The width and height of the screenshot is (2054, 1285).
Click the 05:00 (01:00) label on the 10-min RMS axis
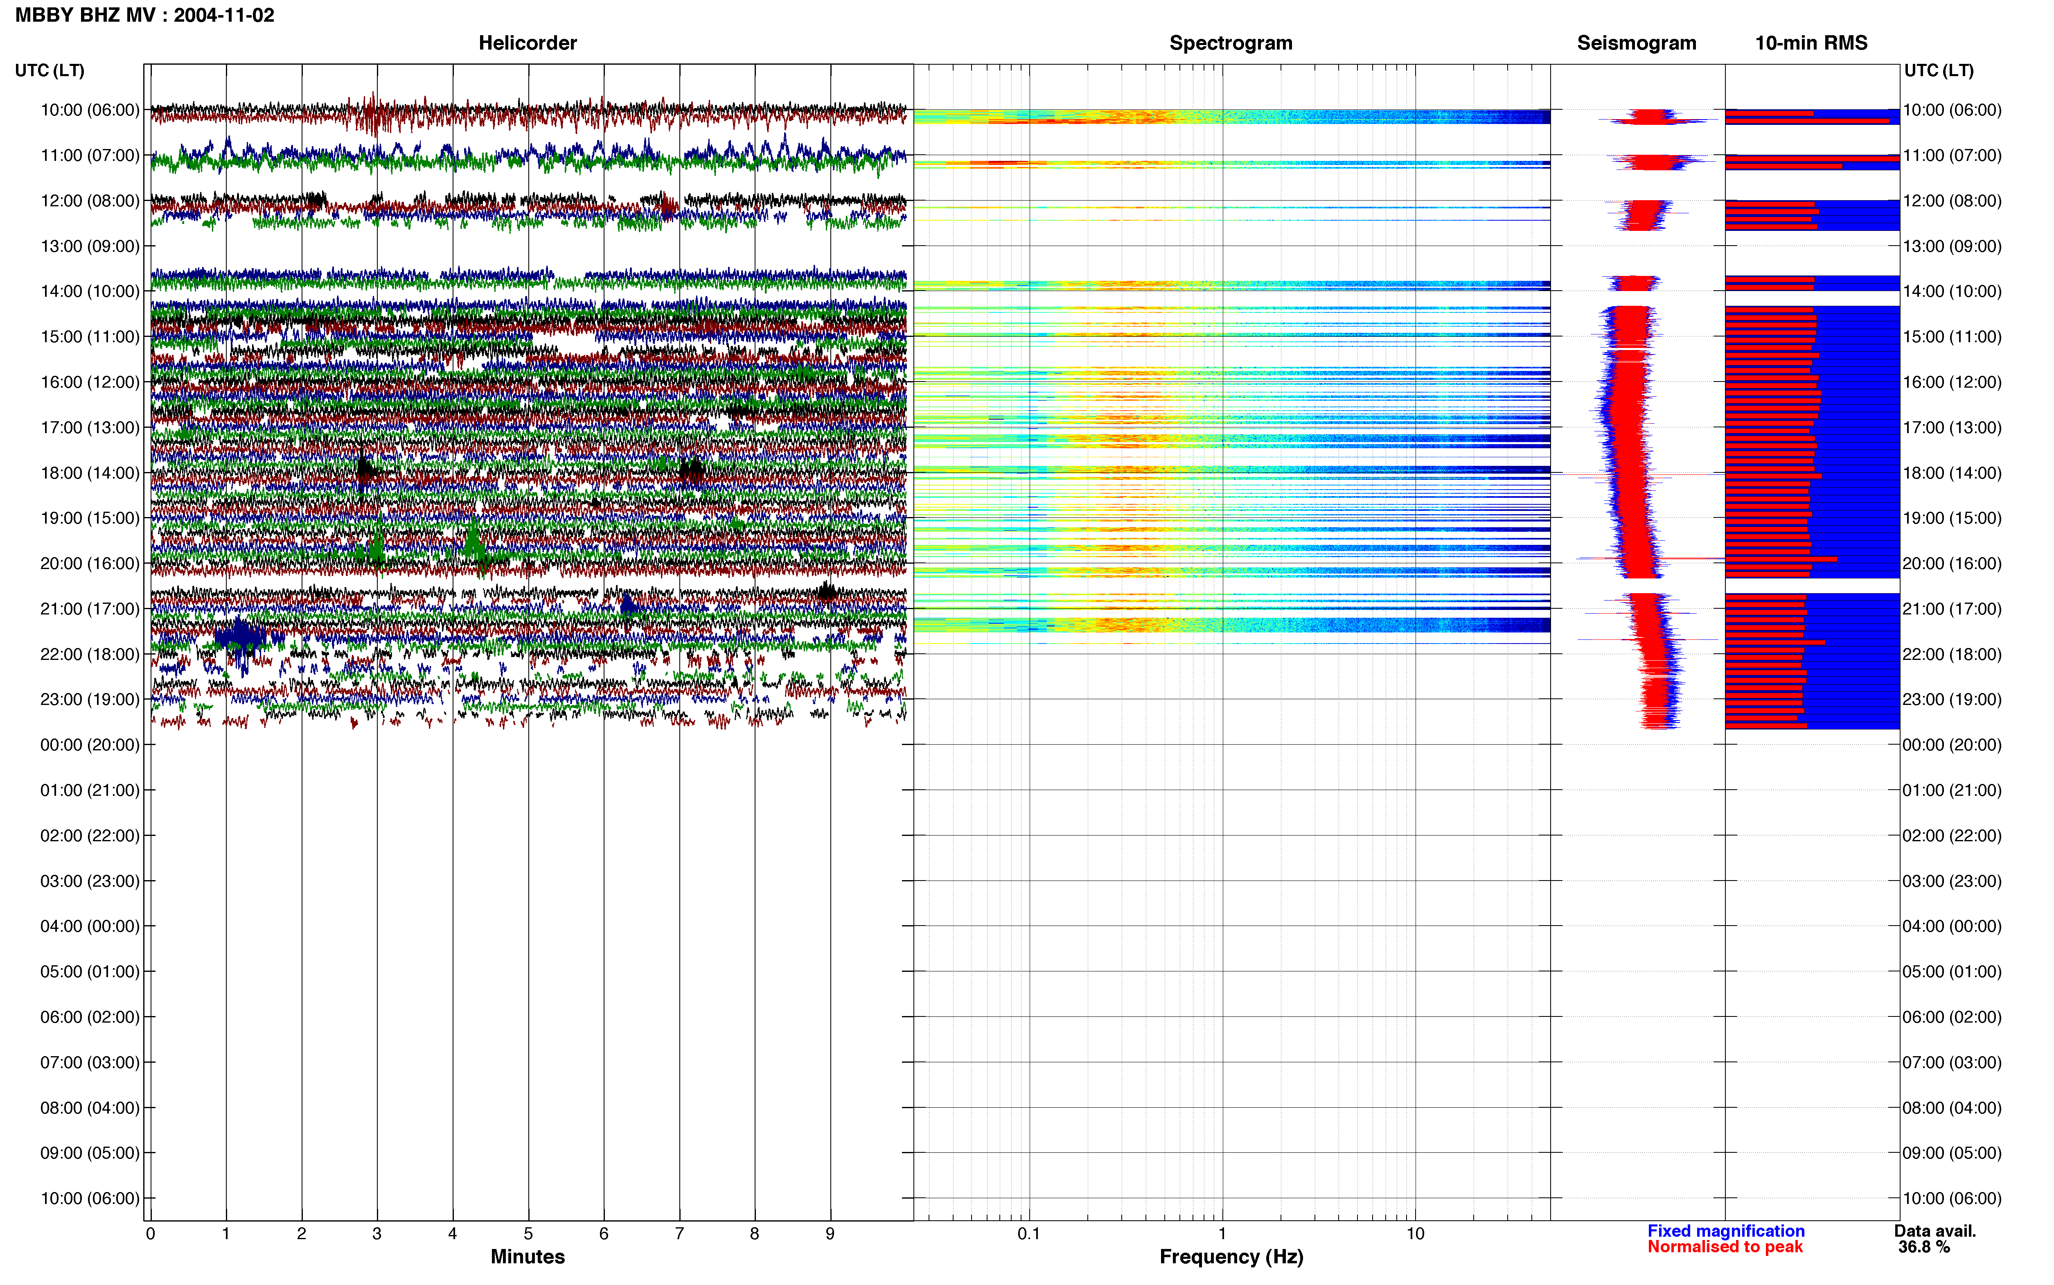click(1952, 971)
